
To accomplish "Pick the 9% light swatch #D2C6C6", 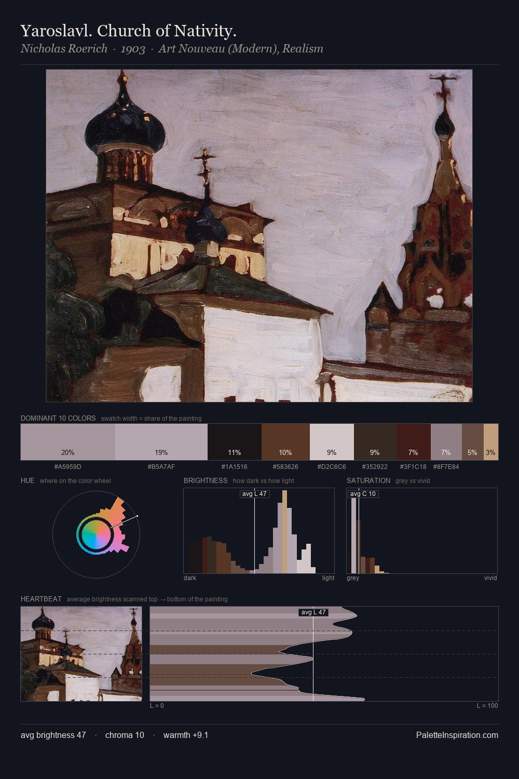I will 332,442.
